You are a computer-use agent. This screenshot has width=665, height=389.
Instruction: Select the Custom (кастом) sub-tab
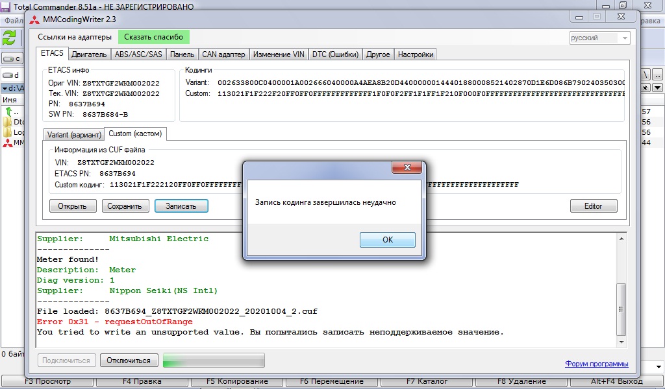(135, 134)
